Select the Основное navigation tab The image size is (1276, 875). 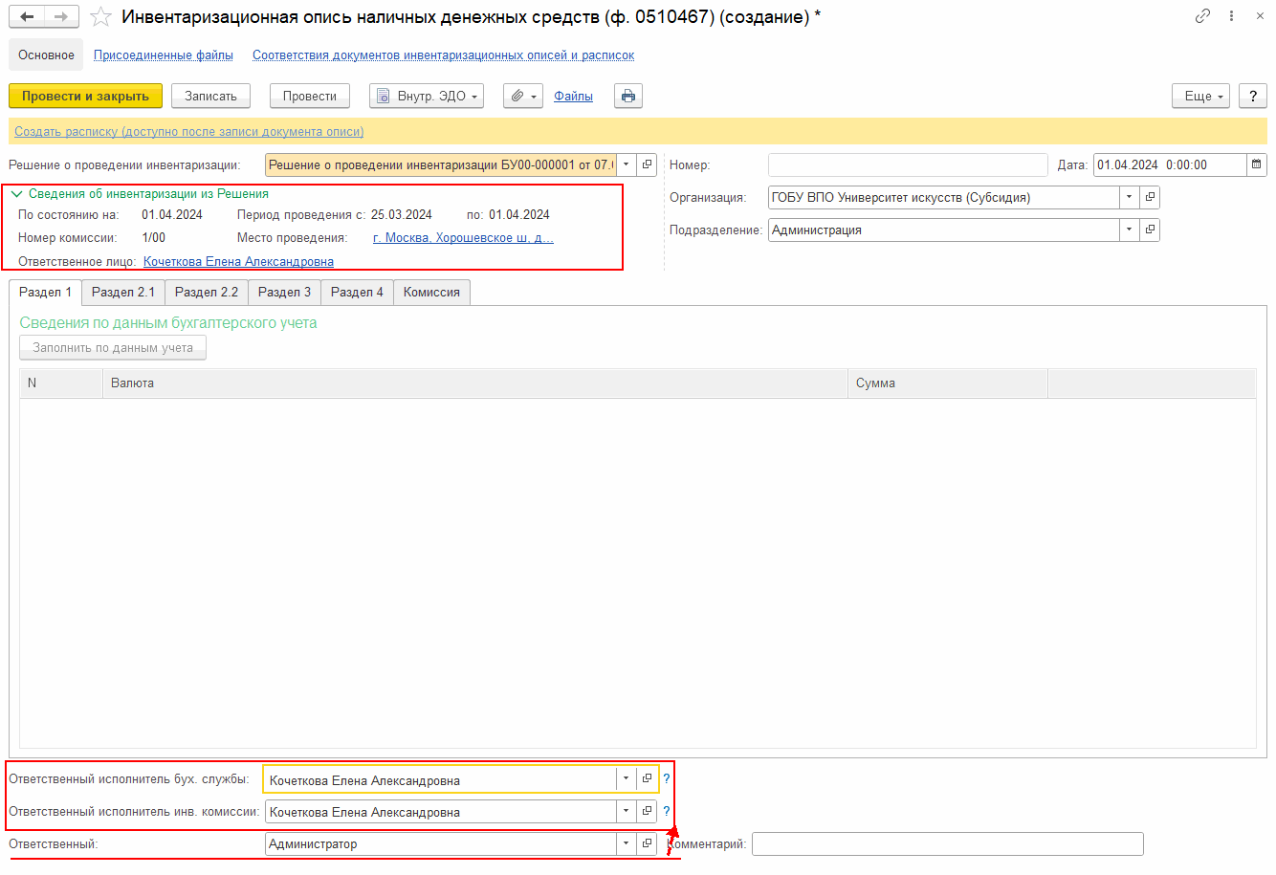coord(46,55)
